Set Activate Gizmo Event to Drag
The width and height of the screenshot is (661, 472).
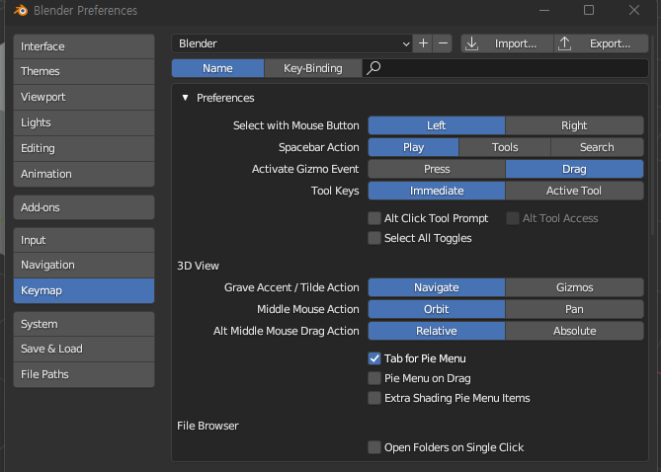(574, 169)
